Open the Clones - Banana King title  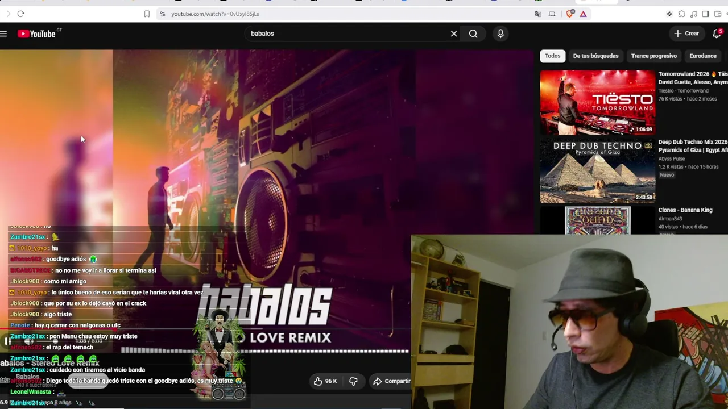pyautogui.click(x=685, y=210)
